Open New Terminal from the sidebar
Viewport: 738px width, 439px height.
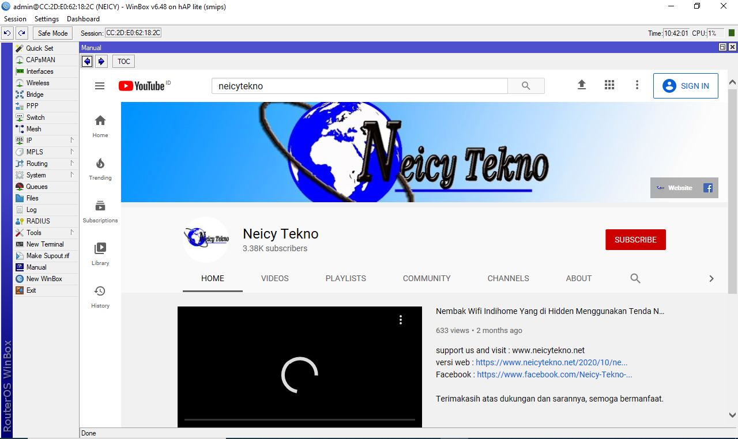pyautogui.click(x=46, y=244)
